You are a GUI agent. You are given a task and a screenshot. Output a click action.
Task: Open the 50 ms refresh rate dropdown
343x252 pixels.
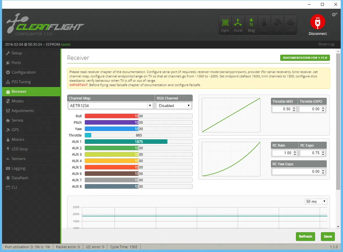[x=316, y=201]
